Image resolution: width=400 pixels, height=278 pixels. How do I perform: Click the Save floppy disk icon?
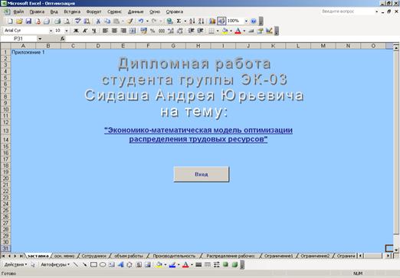(x=28, y=21)
